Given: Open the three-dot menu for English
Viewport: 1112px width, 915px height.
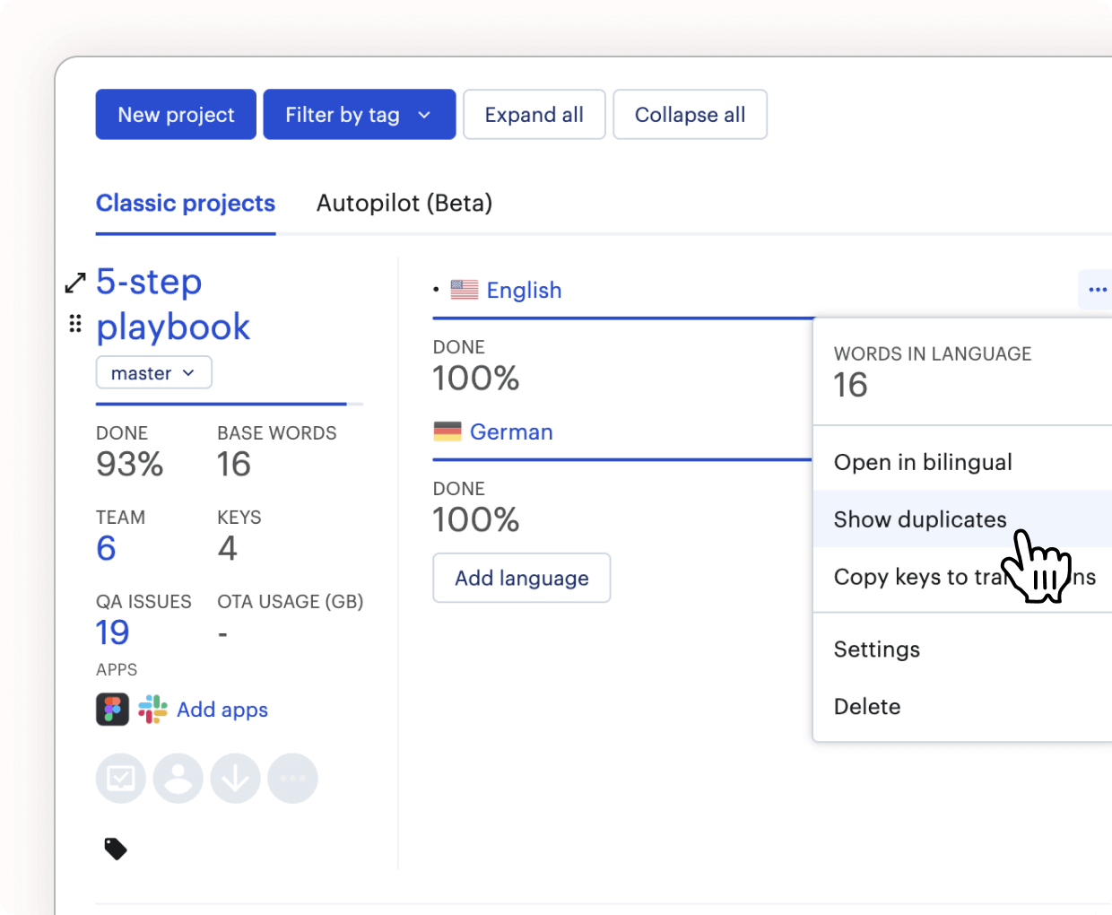Looking at the screenshot, I should 1097,290.
